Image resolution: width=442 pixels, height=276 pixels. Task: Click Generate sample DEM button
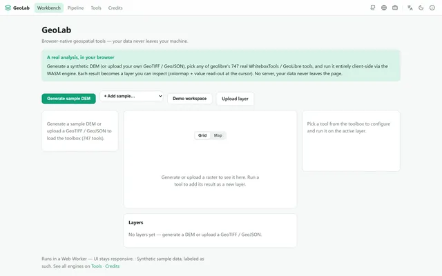point(69,99)
